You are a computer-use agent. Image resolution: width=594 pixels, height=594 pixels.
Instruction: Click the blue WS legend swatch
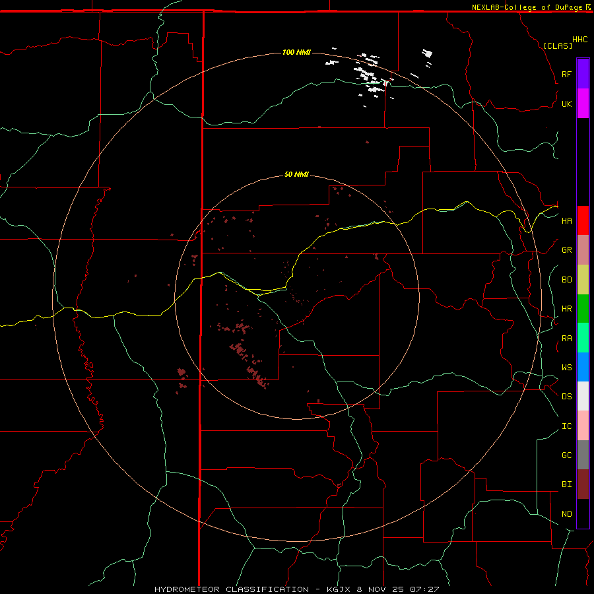pyautogui.click(x=583, y=367)
